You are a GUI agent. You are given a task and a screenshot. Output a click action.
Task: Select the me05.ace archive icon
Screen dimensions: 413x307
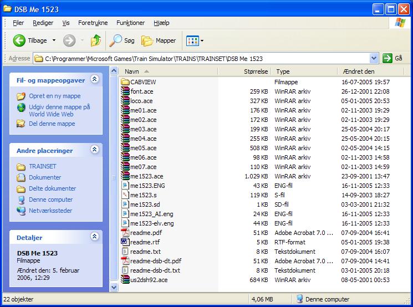(x=125, y=148)
